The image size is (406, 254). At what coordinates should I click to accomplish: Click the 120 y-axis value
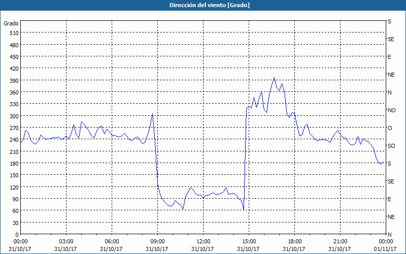tap(14, 187)
